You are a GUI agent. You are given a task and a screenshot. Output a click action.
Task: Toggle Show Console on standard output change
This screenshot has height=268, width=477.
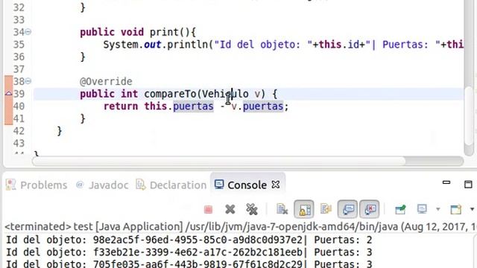point(347,209)
